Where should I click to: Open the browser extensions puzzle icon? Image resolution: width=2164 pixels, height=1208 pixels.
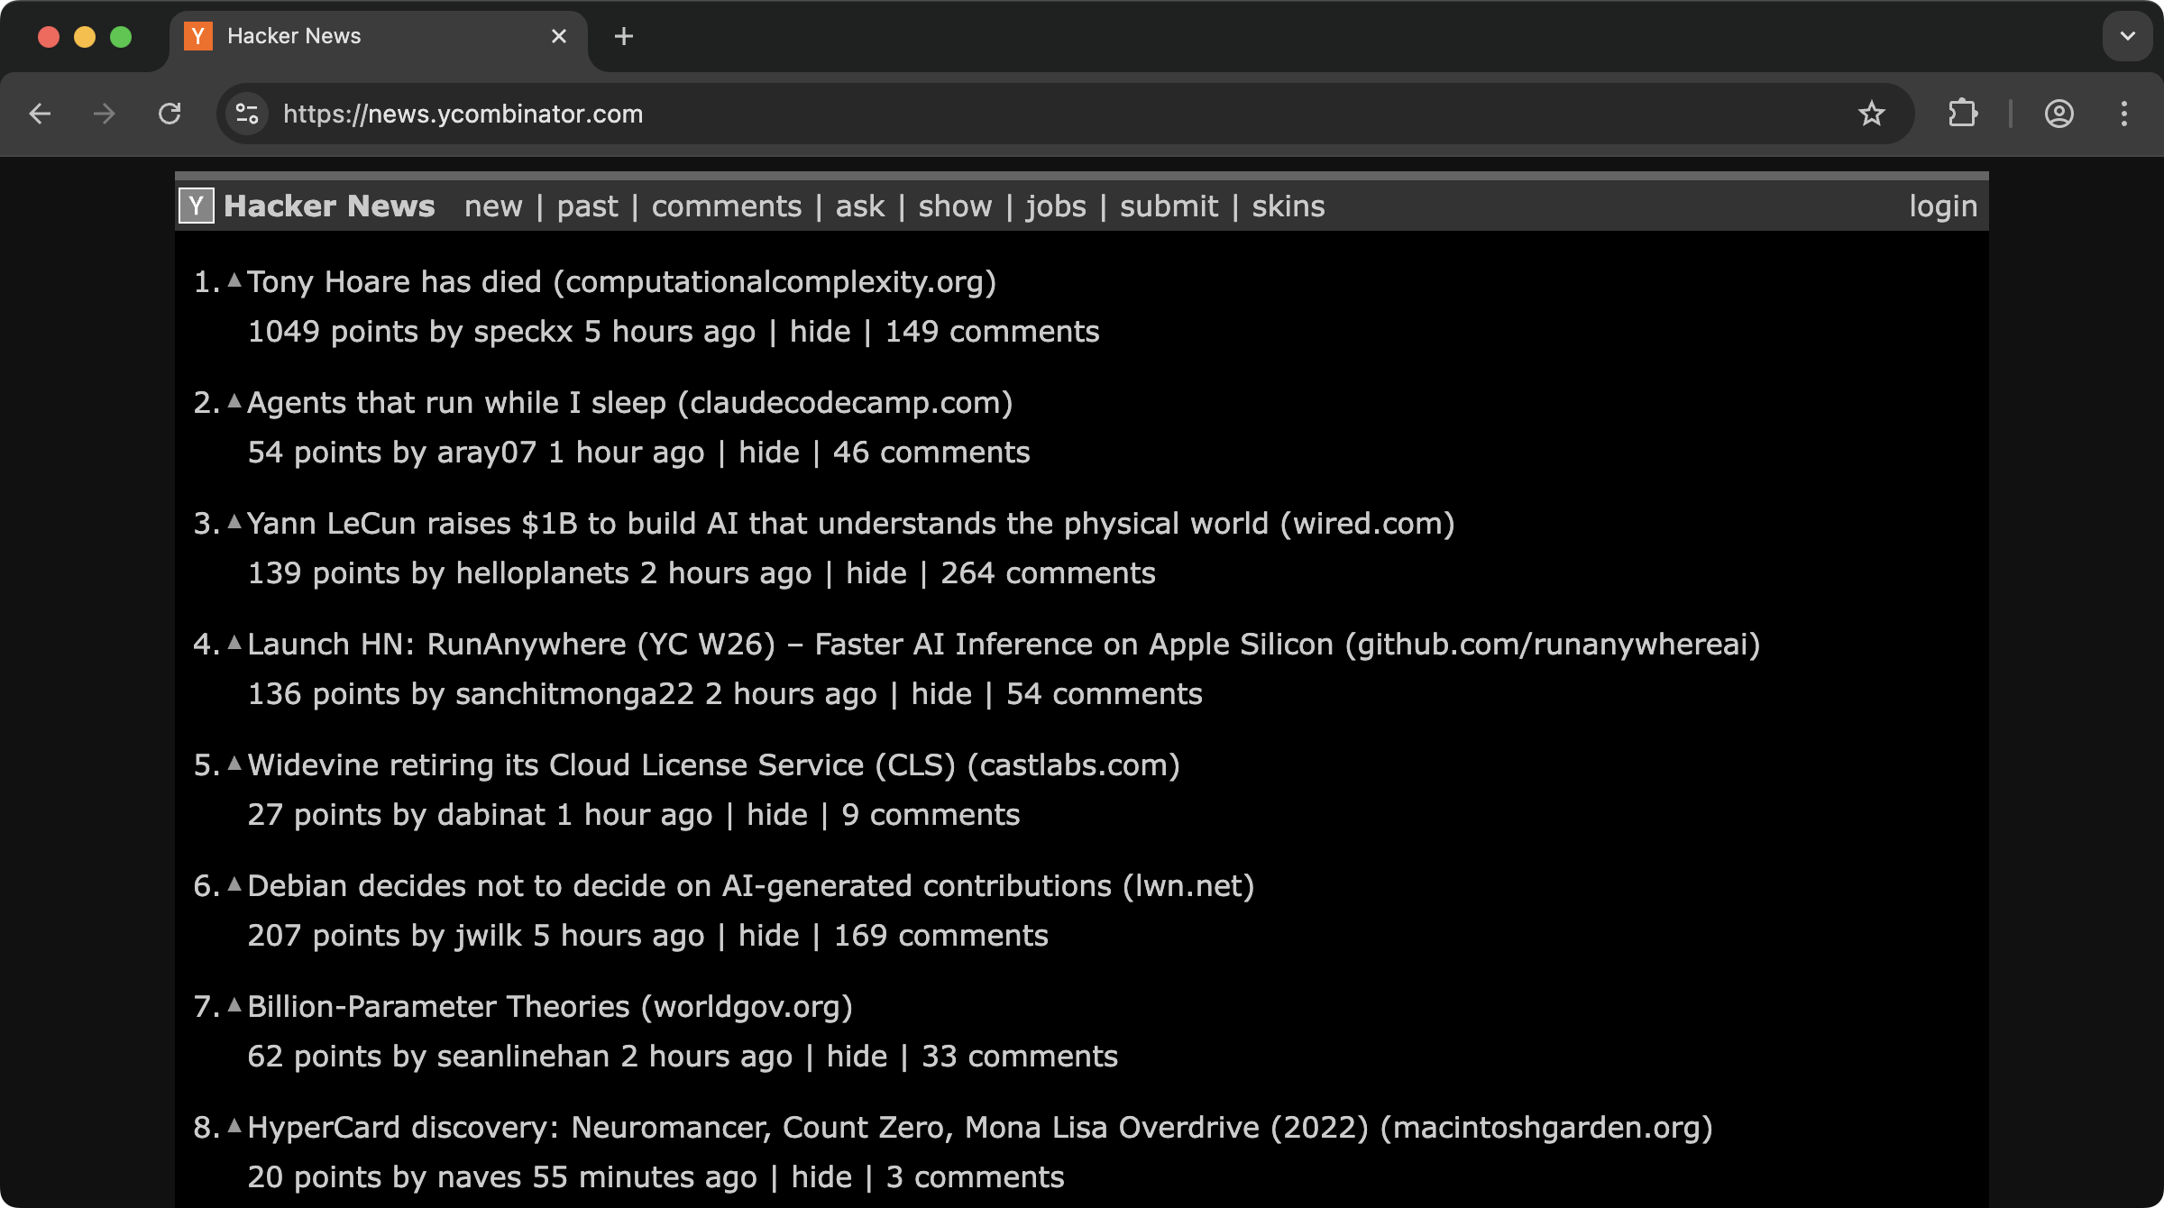(1963, 114)
